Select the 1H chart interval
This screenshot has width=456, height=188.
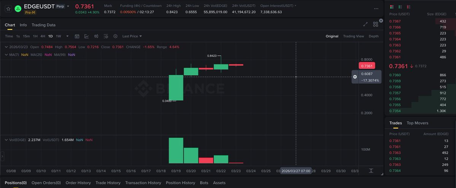(x=35, y=36)
